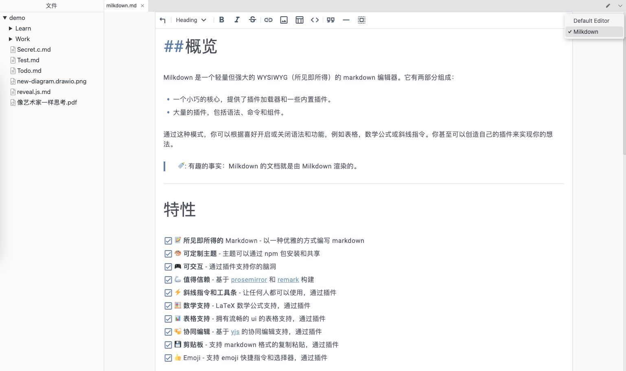Image resolution: width=626 pixels, height=371 pixels.
Task: Uncheck the 表格支持 task item
Action: [168, 319]
